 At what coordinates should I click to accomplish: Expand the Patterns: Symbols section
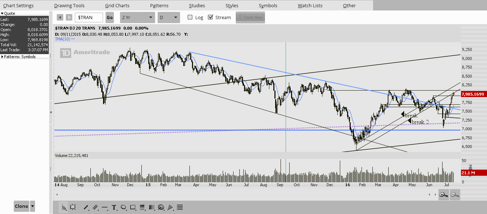tap(2, 57)
